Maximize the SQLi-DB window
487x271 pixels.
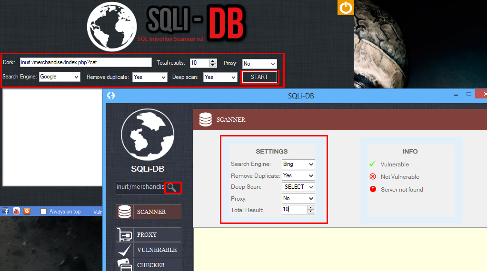click(x=469, y=94)
